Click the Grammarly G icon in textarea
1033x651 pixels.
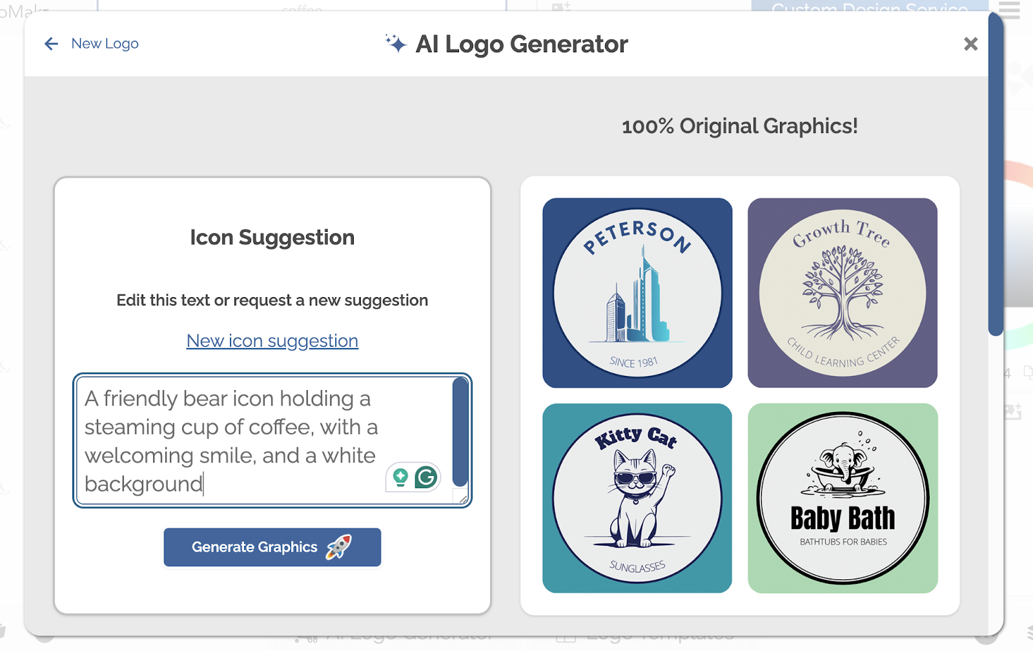[426, 477]
